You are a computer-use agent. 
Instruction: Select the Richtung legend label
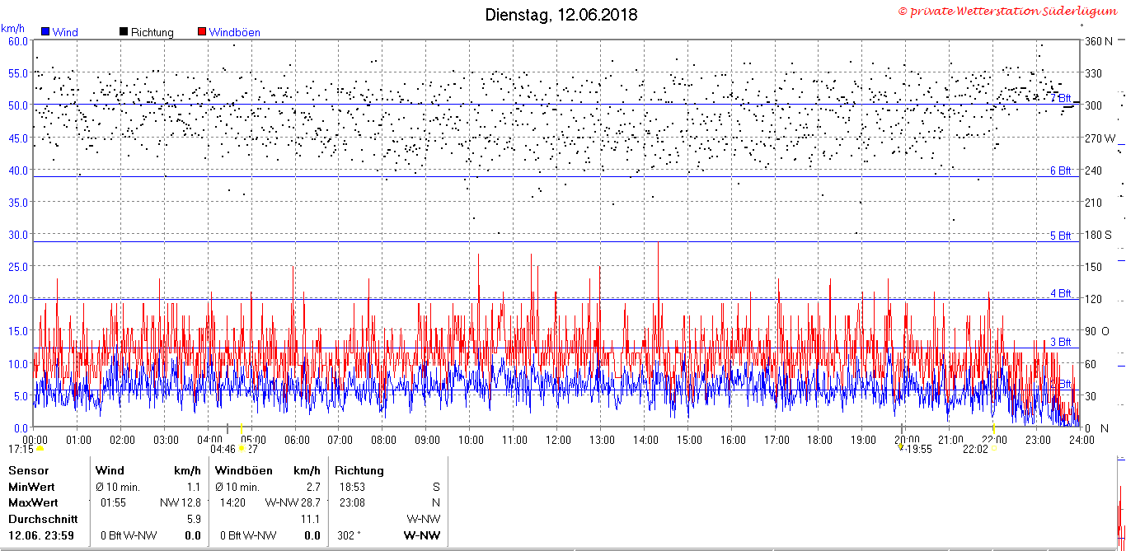[x=152, y=32]
